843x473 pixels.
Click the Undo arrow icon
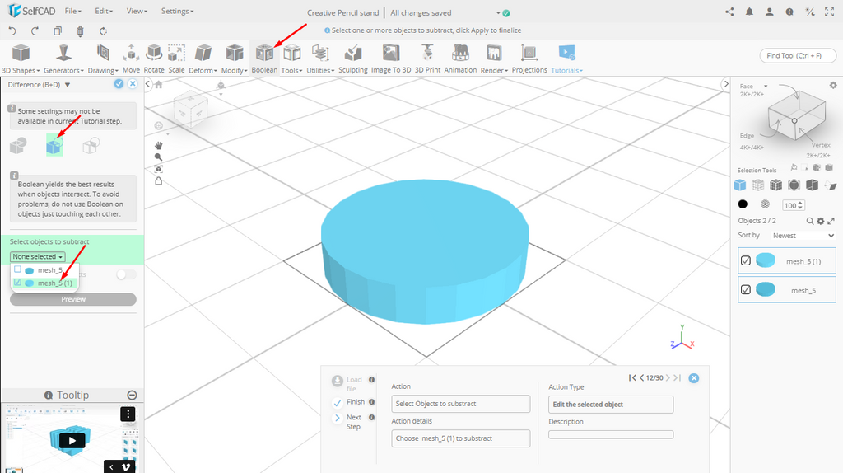pos(12,31)
